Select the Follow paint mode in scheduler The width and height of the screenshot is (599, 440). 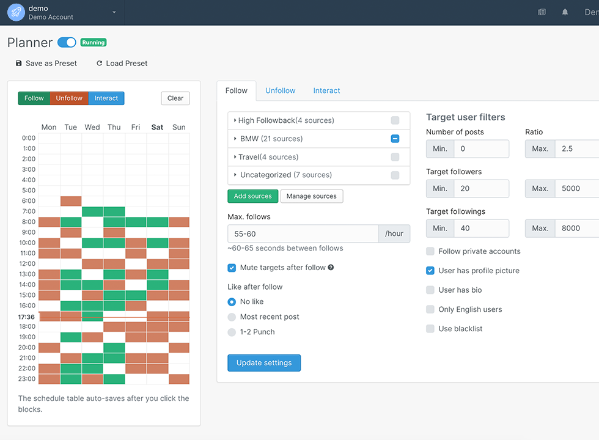(x=34, y=98)
